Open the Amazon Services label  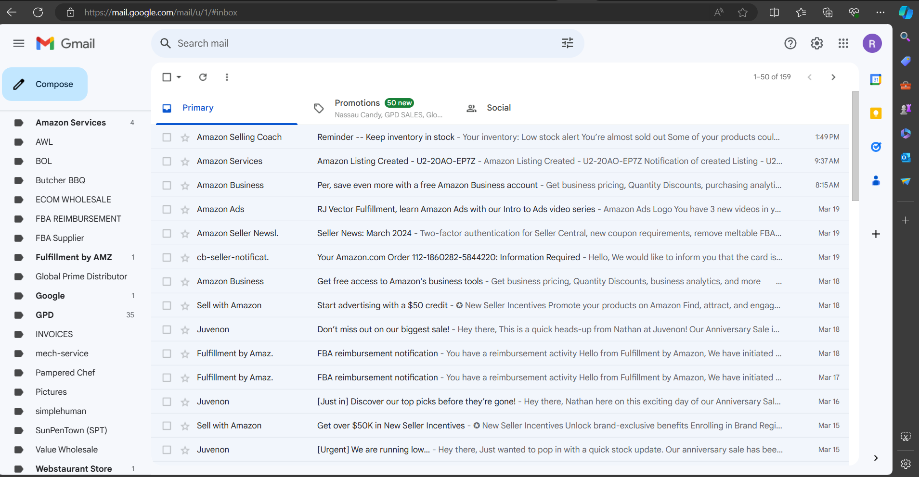(71, 123)
